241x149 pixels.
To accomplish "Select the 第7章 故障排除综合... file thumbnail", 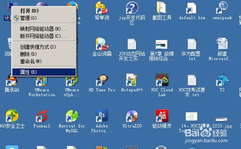I will pyautogui.click(x=162, y=44).
